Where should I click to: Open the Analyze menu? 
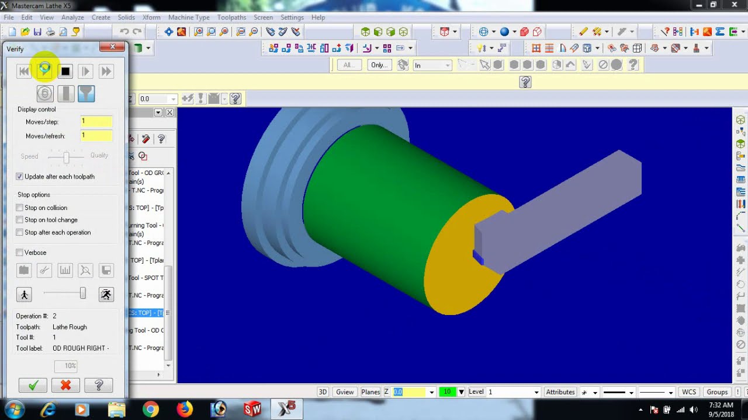pyautogui.click(x=72, y=17)
